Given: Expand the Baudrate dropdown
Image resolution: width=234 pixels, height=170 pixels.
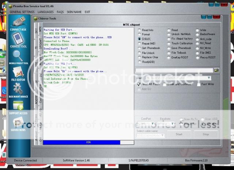Looking at the screenshot, I should point(175,124).
